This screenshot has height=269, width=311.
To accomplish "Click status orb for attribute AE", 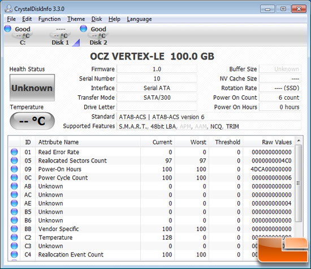I will click(x=14, y=203).
